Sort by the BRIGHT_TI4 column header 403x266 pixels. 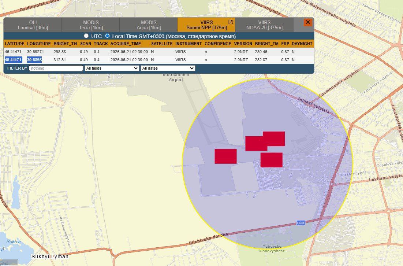click(65, 44)
